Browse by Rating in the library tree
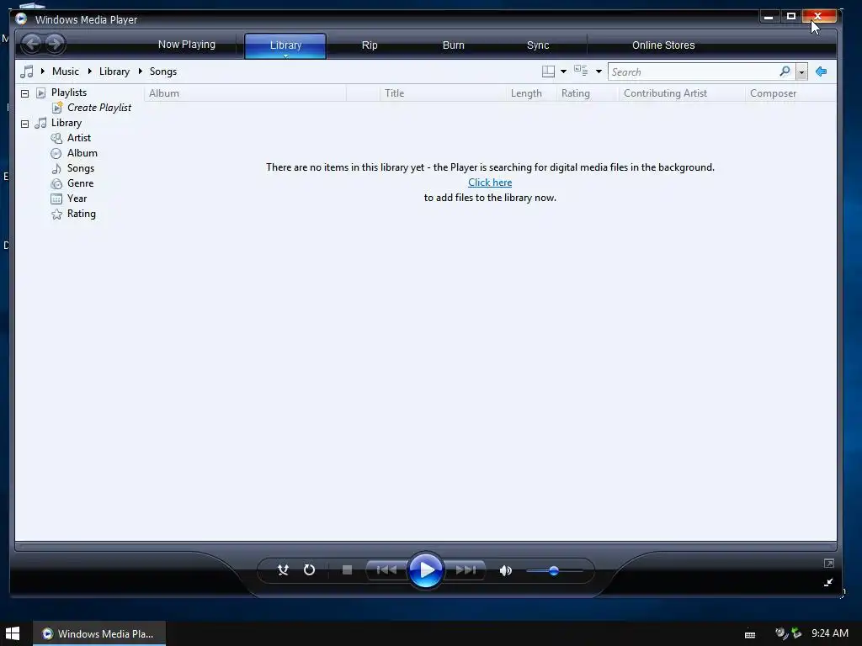 [x=82, y=214]
